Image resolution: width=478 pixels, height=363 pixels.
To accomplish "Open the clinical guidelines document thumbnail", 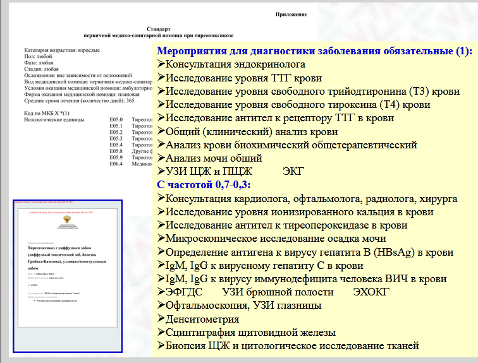I will [68, 276].
